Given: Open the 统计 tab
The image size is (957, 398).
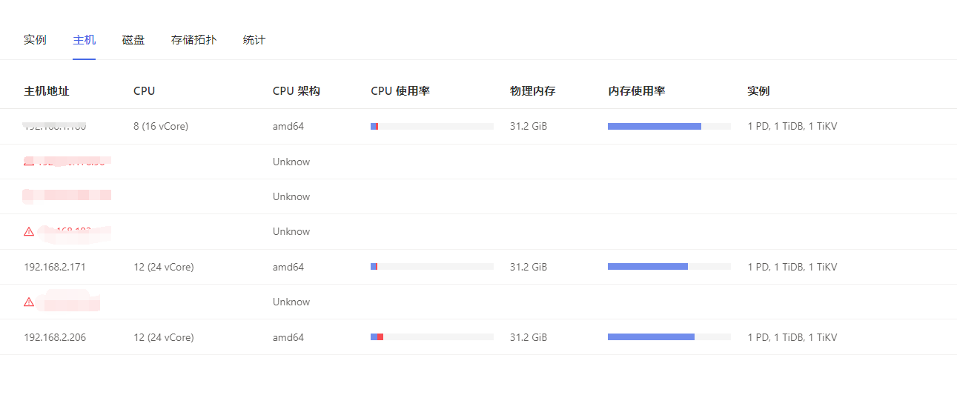Looking at the screenshot, I should click(254, 40).
